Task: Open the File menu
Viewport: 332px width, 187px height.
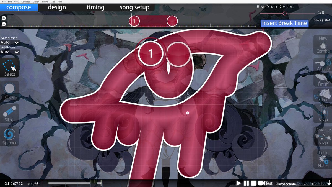Action: tap(4, 2)
